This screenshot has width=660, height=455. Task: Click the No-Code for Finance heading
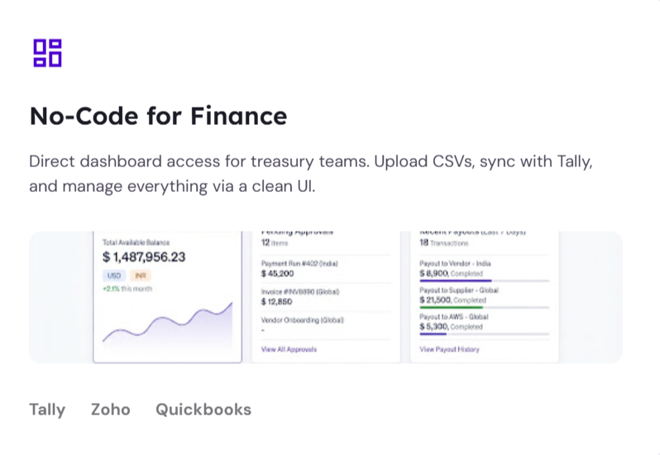point(158,116)
